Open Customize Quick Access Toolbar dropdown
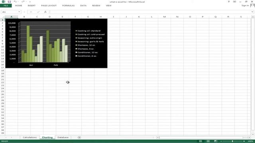 (x=30, y=2)
